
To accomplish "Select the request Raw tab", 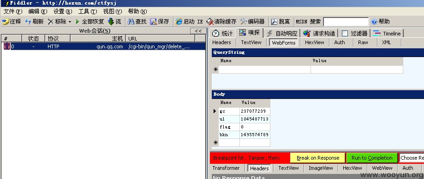I will tap(363, 42).
